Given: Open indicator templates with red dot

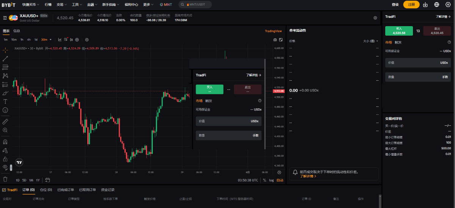Looking at the screenshot, I should coord(66,39).
